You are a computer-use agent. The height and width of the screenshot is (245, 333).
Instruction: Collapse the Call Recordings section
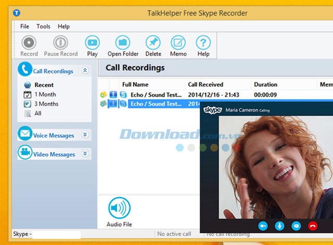(85, 70)
